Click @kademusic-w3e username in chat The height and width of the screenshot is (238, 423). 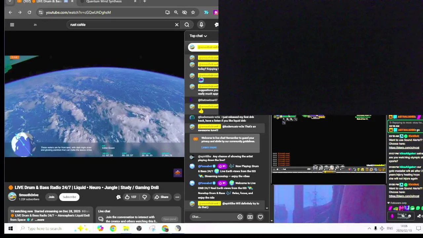click(209, 117)
